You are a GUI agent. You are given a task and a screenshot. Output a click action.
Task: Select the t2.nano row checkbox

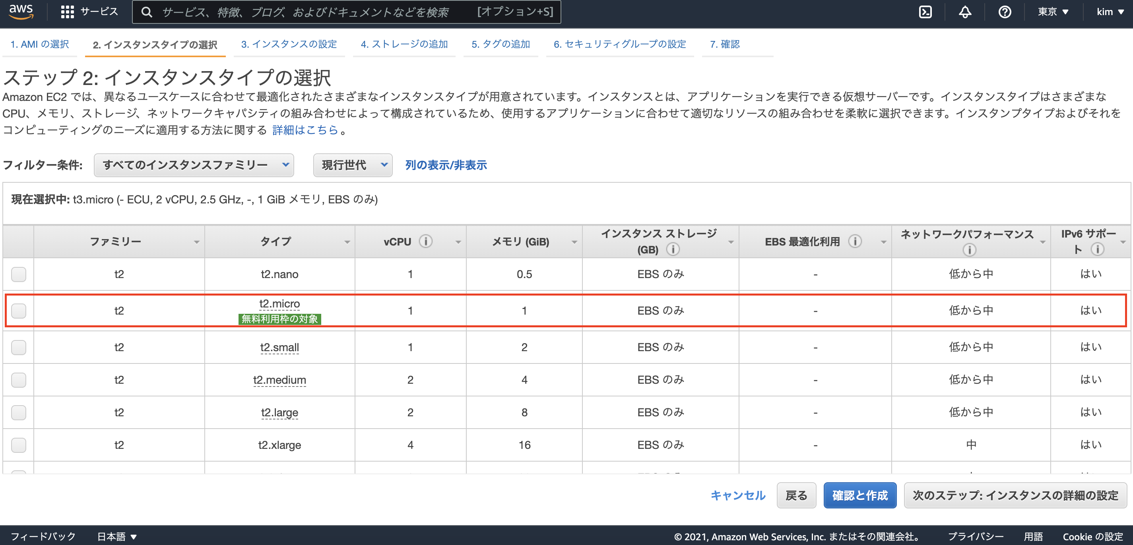(18, 274)
